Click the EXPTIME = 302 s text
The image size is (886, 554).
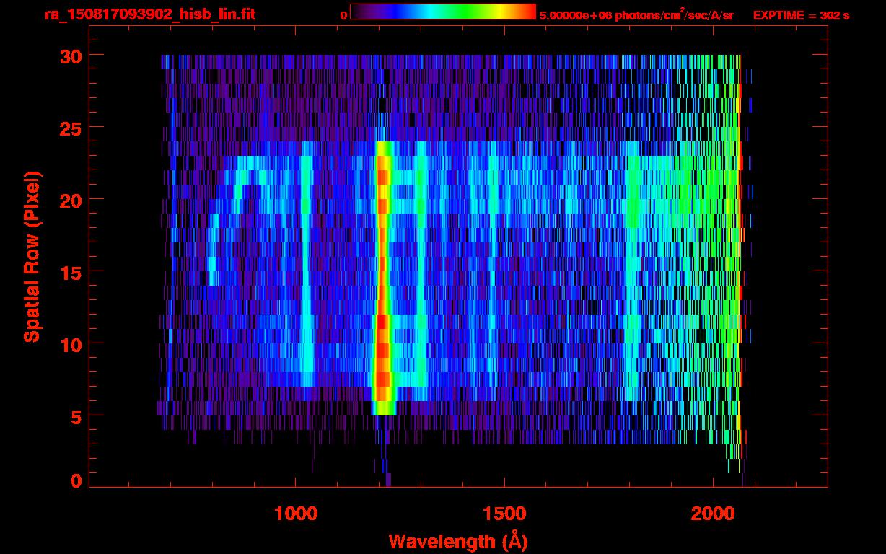click(801, 15)
